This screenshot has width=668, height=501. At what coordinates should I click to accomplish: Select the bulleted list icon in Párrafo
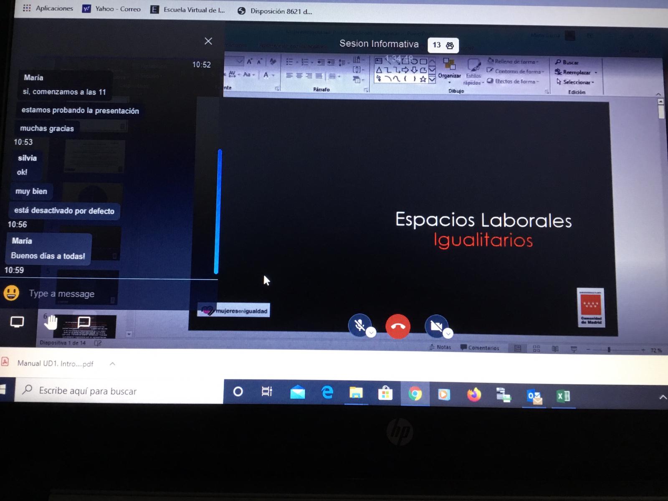click(291, 62)
